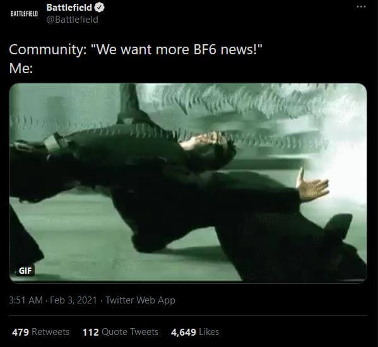
Task: Click the "Me:" line of the tweet
Action: pos(21,68)
